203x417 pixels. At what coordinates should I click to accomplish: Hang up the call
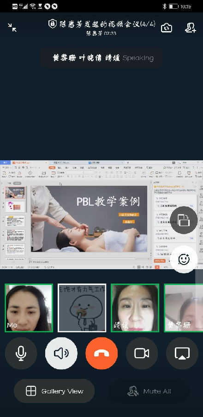(x=101, y=354)
